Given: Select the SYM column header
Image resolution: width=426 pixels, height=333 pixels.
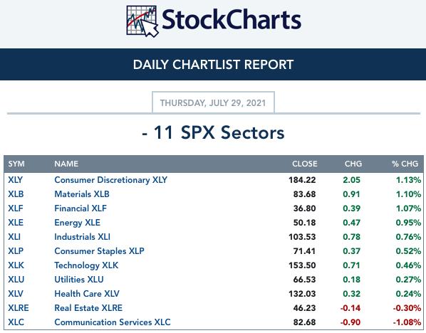Looking at the screenshot, I should coord(16,164).
